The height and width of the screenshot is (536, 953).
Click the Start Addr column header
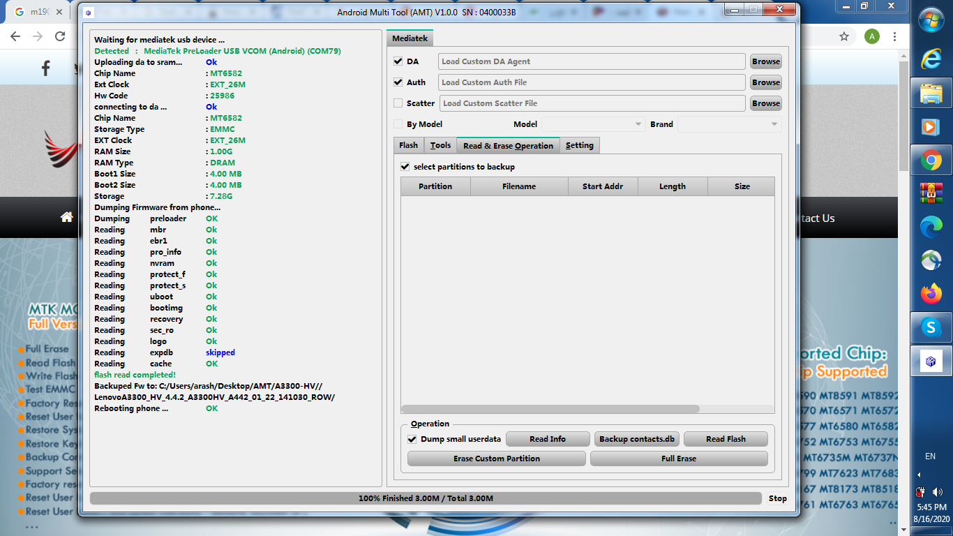(603, 186)
